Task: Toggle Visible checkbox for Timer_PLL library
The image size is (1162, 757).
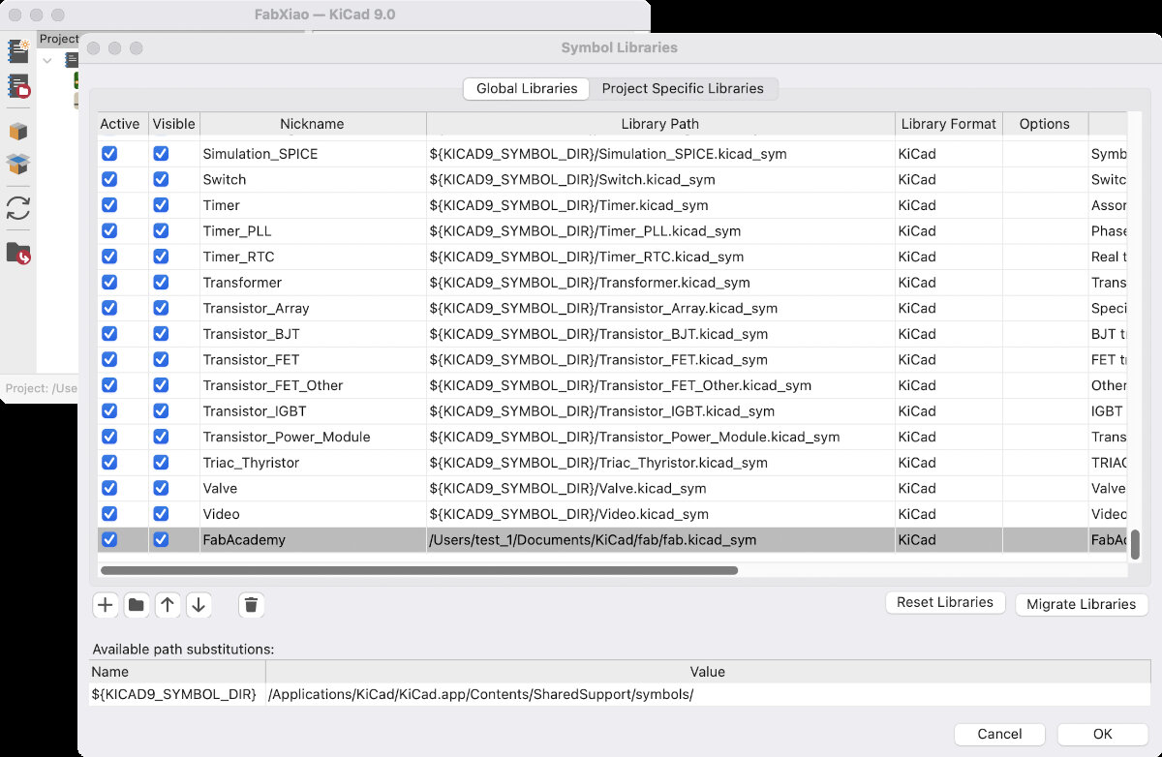Action: pos(161,231)
